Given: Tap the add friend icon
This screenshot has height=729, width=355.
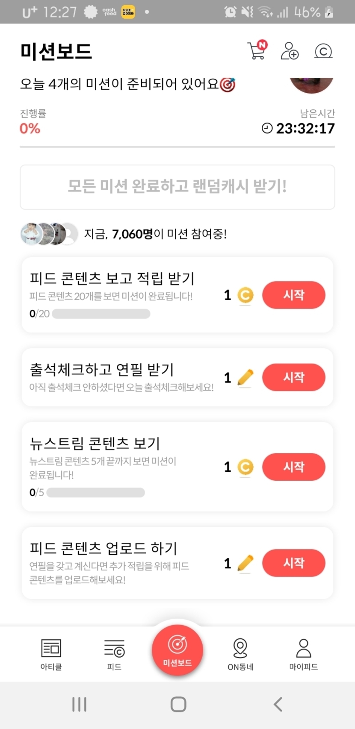Looking at the screenshot, I should tap(290, 51).
